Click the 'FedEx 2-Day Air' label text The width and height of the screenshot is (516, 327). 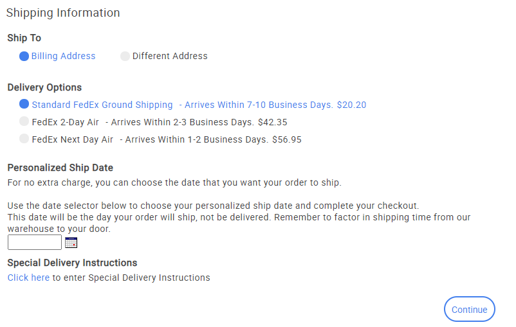tap(65, 122)
